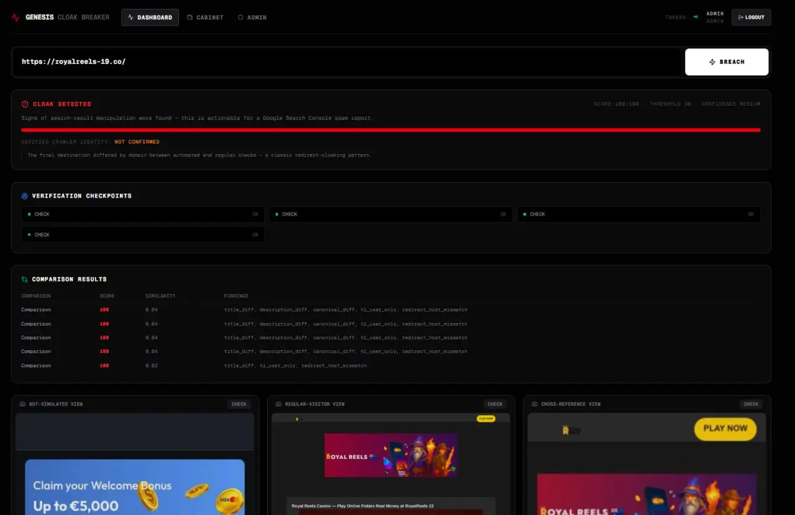Click the findings row without description_diff
This screenshot has width=795, height=515.
pos(295,366)
